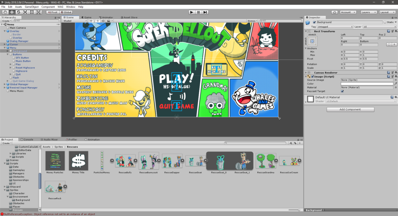
Task: Search by type icon in Project panel
Action: (x=291, y=143)
